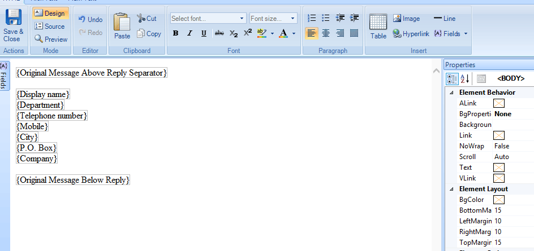
Task: Align text right
Action: coord(340,33)
